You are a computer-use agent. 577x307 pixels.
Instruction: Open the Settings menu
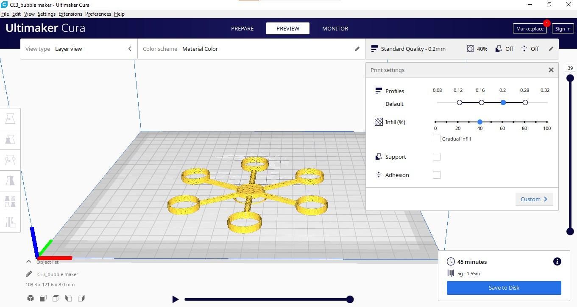point(47,14)
